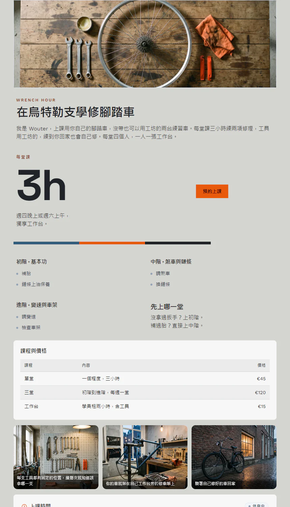Select the 中階 · 煞車與鏈條 section heading
Screen dimensions: 290x507
tap(171, 262)
